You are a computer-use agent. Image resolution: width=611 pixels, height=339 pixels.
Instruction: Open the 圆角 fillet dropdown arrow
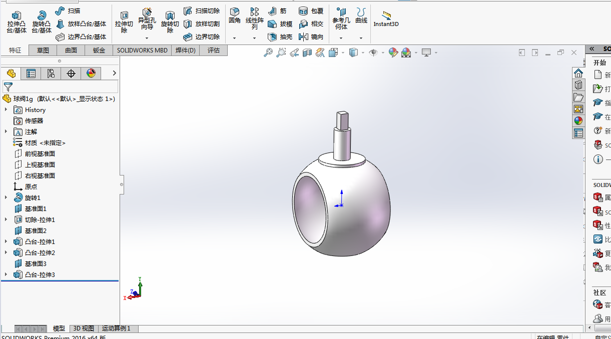(235, 38)
